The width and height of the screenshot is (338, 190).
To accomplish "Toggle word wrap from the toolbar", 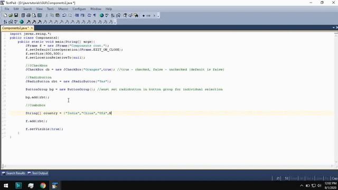I will click(89, 15).
